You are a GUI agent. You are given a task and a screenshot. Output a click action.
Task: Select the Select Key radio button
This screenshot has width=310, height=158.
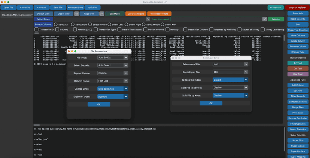click(162, 24)
